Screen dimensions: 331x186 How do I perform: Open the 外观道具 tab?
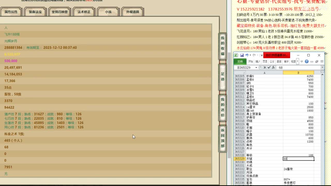tap(133, 12)
